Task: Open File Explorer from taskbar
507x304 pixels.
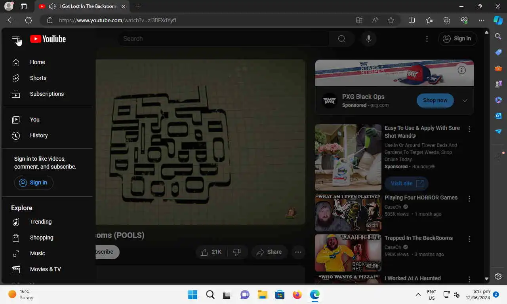Action: [262, 294]
